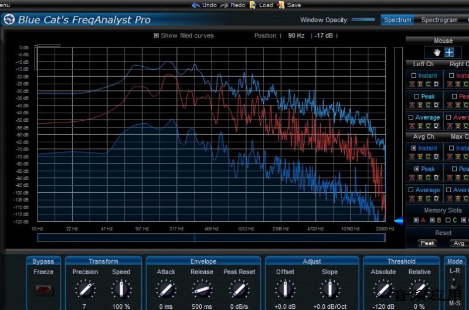Click the Slope knob
Screen dimensions: 469x310
330,289
